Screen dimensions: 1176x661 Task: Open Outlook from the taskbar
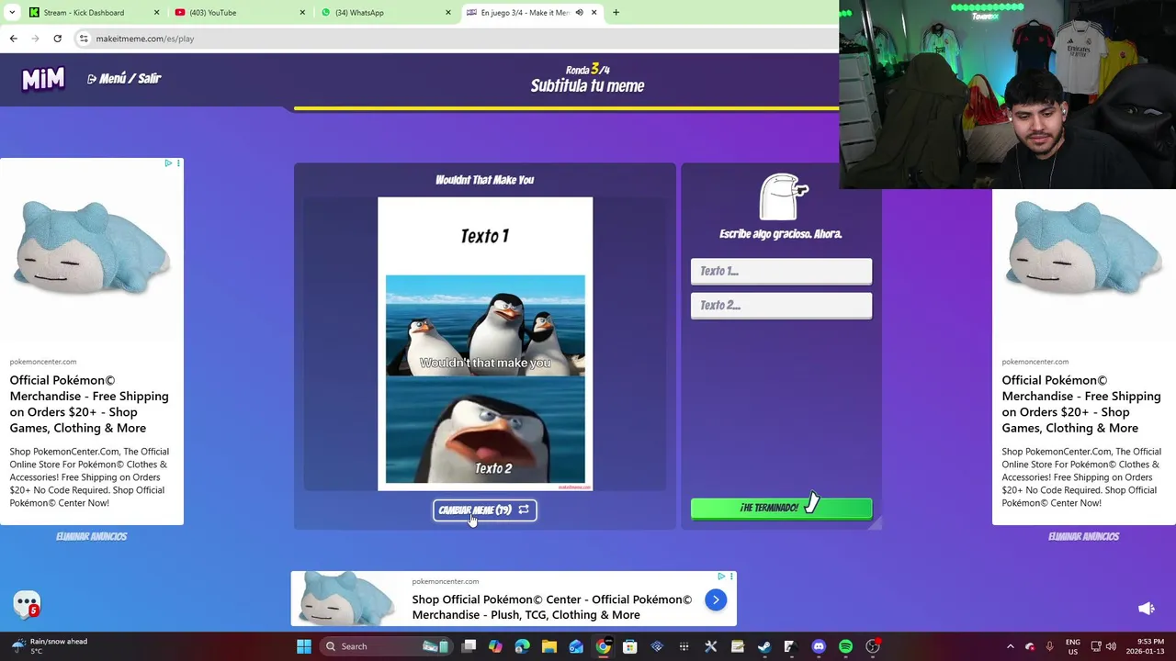(x=576, y=646)
